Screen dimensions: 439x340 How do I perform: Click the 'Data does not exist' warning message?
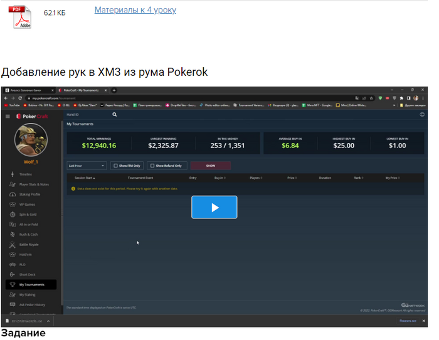point(127,189)
